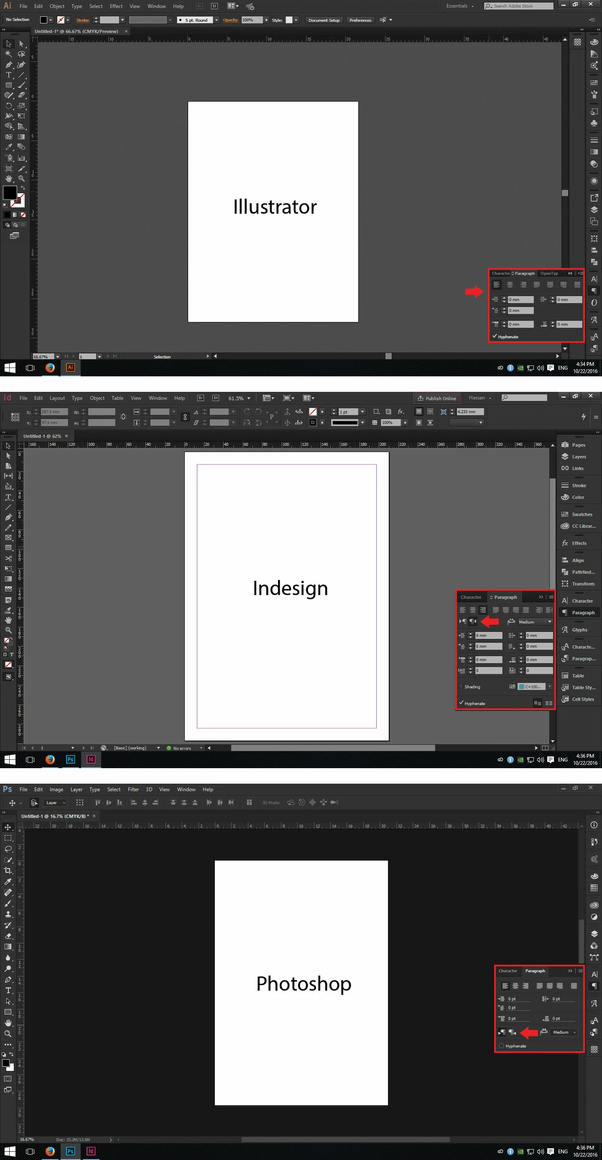Switch to Character tab in Photoshop panel
This screenshot has width=602, height=1160.
(x=508, y=971)
